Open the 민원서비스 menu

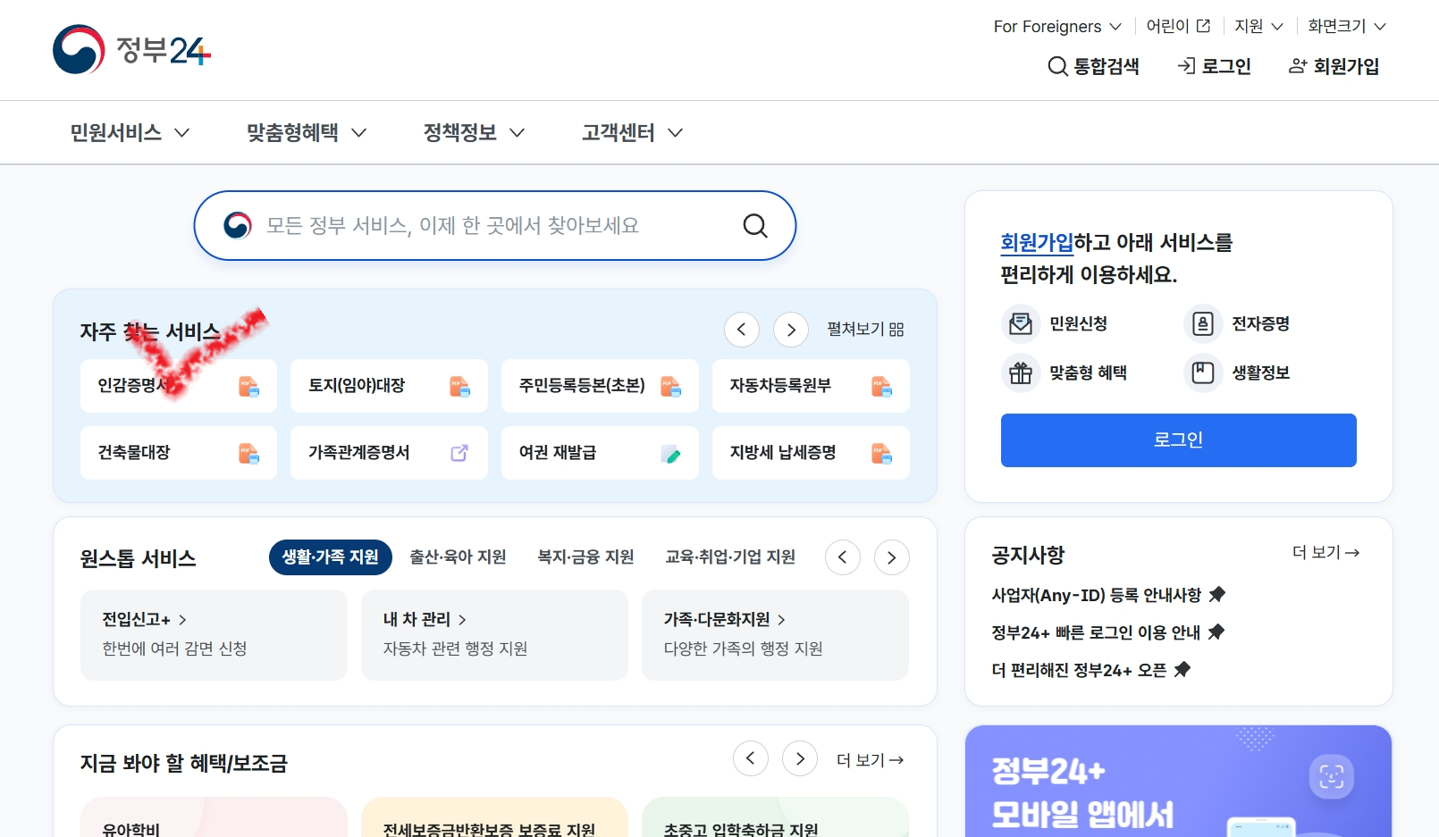130,132
